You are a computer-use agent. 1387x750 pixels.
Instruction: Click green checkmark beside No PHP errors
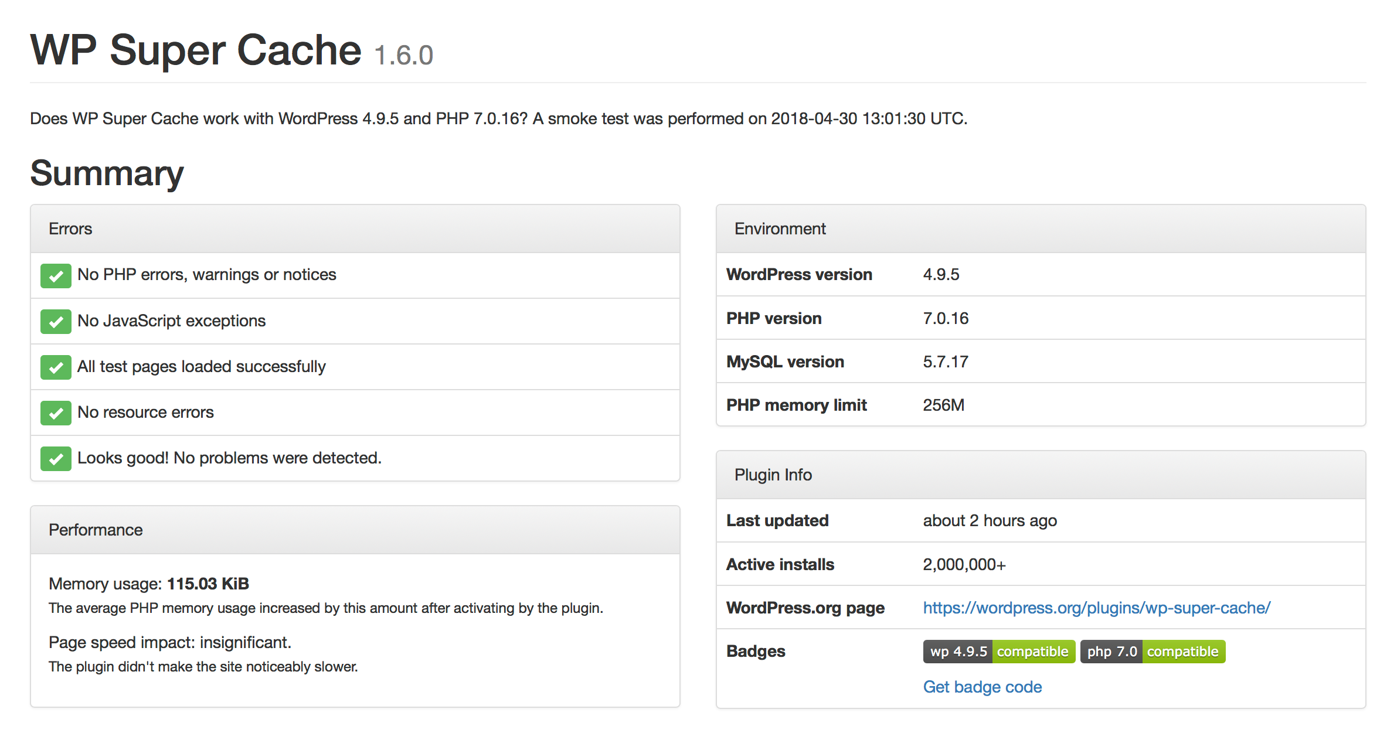[56, 275]
